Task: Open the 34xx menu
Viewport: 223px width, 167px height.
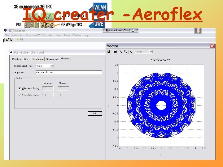Action: [51, 35]
